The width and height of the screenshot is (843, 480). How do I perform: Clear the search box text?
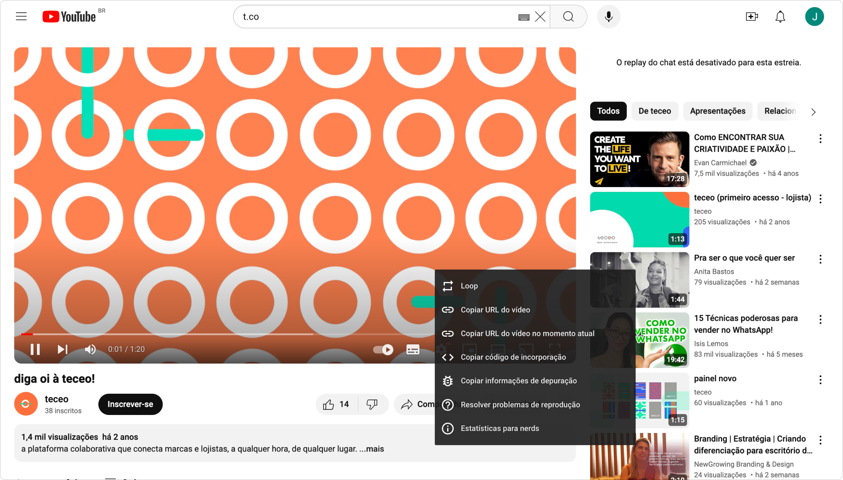pos(540,16)
